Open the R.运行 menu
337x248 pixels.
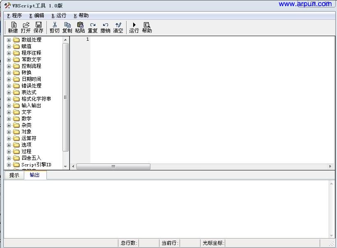(59, 16)
